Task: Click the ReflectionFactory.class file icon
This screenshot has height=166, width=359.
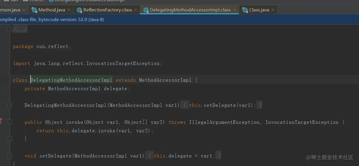Action: pos(79,10)
